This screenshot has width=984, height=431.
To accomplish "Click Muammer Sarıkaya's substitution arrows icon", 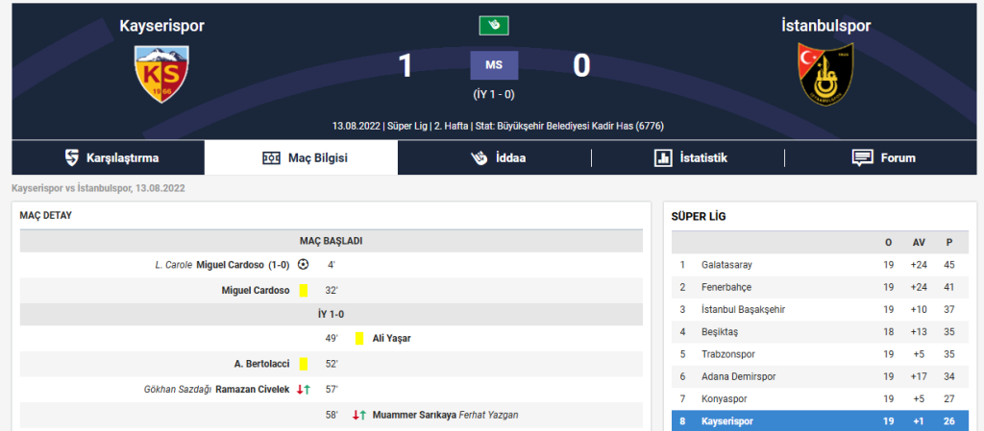I will (359, 415).
